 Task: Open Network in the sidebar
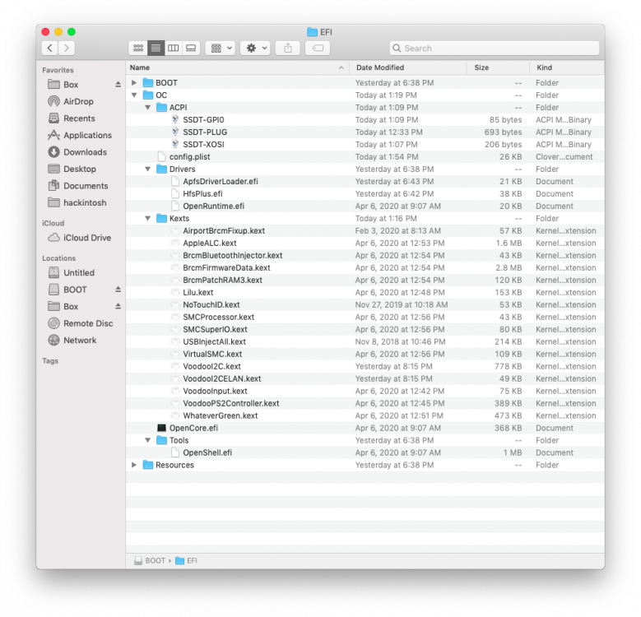[80, 341]
